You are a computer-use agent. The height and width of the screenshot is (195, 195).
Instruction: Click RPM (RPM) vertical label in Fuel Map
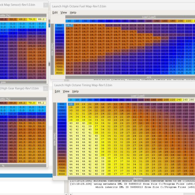point(52,49)
